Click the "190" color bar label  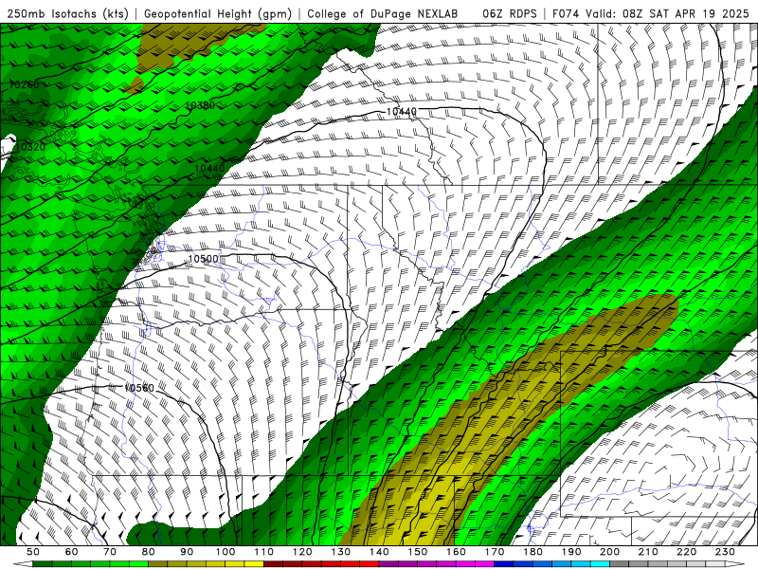pos(571,552)
